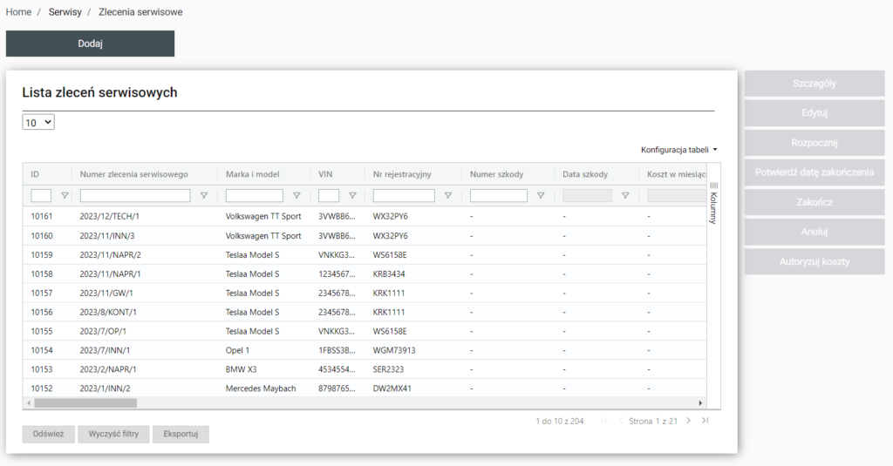The height and width of the screenshot is (466, 893).
Task: Click Wyczyść filtry button
Action: click(x=113, y=434)
